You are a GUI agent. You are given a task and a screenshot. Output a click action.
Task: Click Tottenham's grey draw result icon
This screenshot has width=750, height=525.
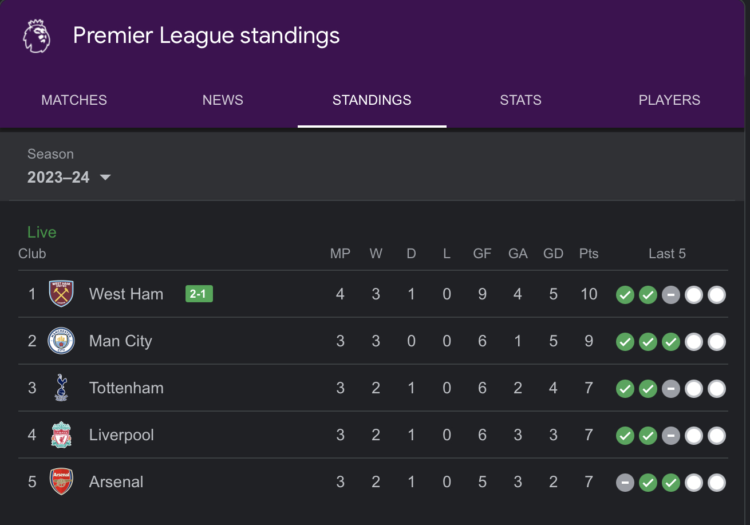(x=671, y=389)
